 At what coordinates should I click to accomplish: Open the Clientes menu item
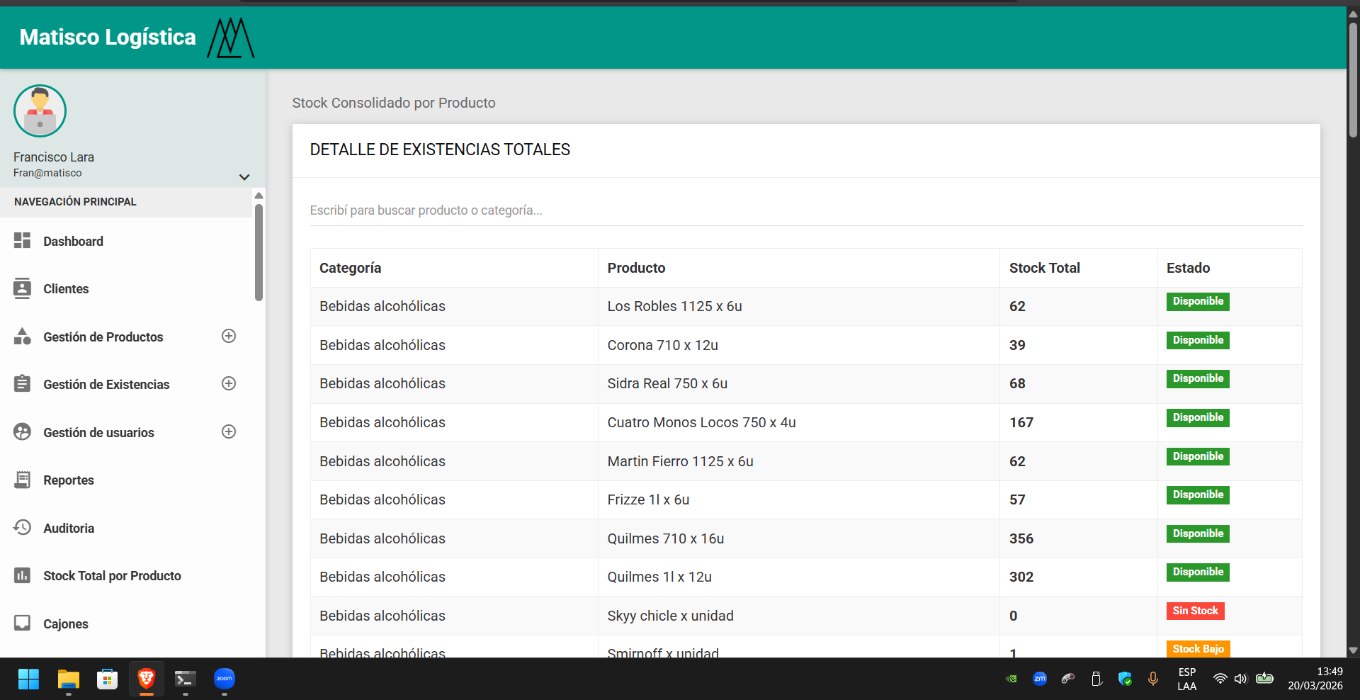pos(66,289)
